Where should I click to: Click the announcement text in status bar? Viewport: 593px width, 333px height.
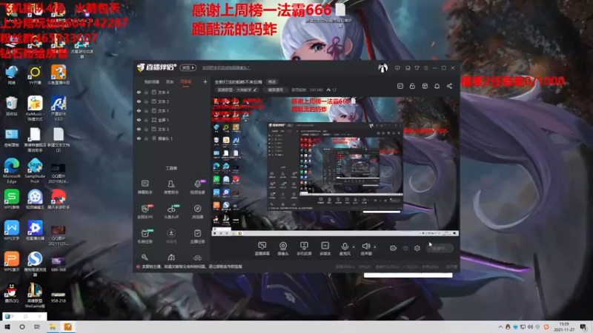point(192,266)
